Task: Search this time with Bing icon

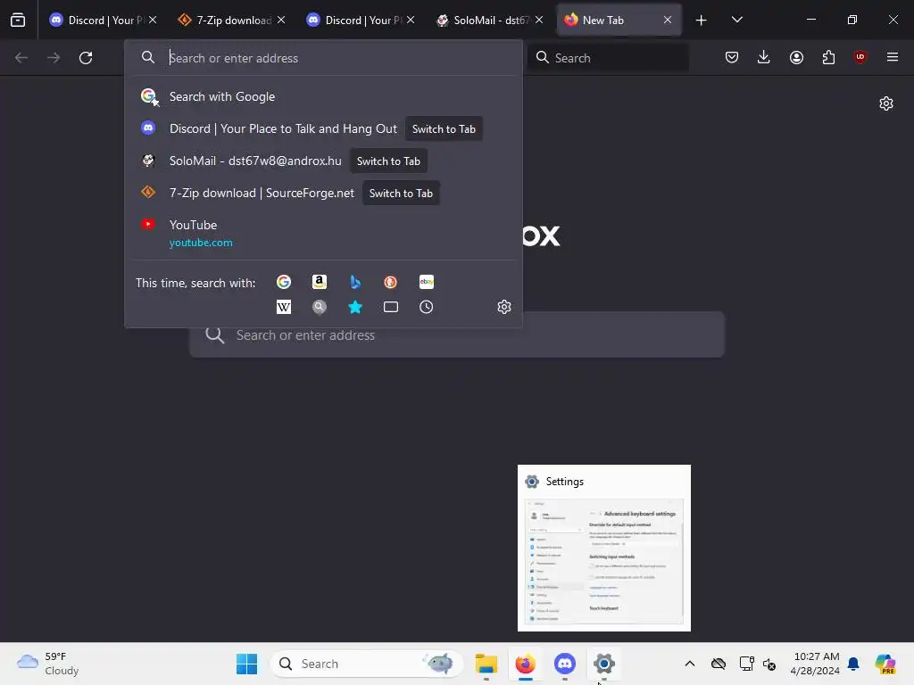Action: pyautogui.click(x=355, y=282)
